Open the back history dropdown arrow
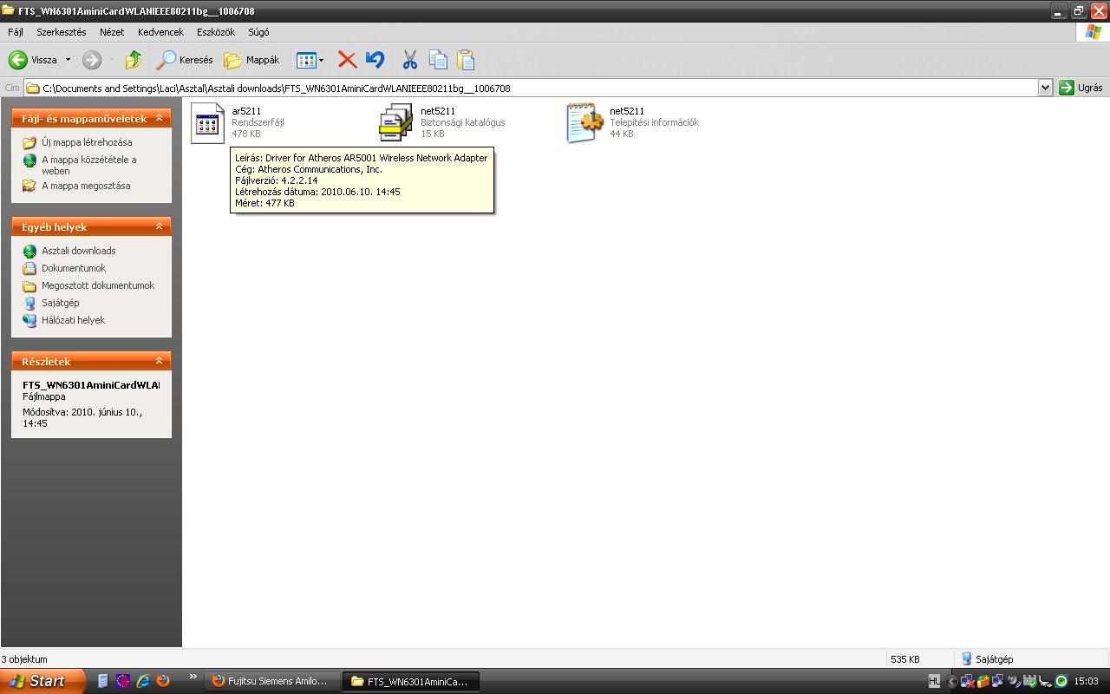This screenshot has height=694, width=1110. (x=68, y=60)
